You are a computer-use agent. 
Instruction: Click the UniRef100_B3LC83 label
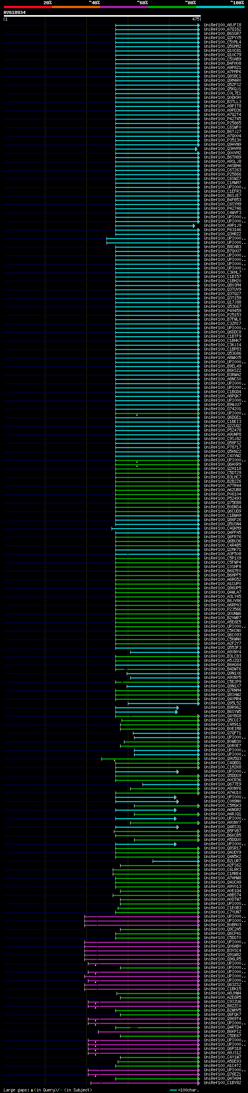(x=222, y=656)
